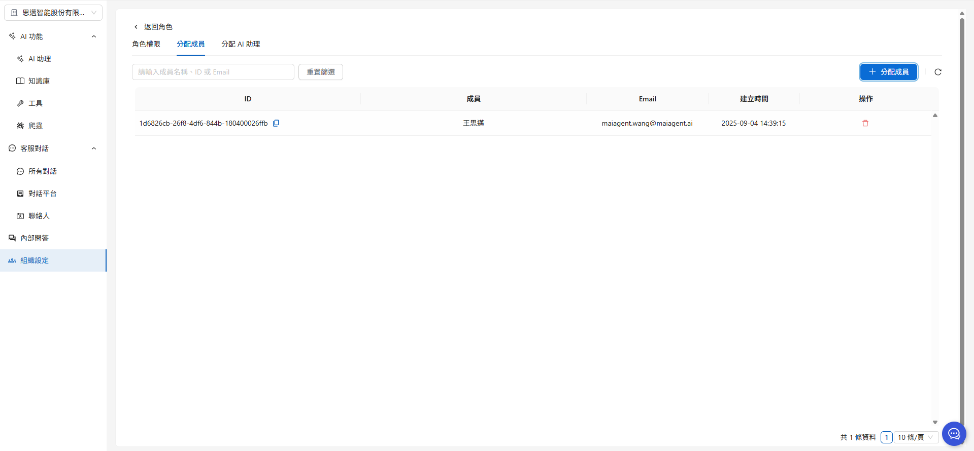This screenshot has width=974, height=451.
Task: Open 工具 in the sidebar
Action: 36,103
